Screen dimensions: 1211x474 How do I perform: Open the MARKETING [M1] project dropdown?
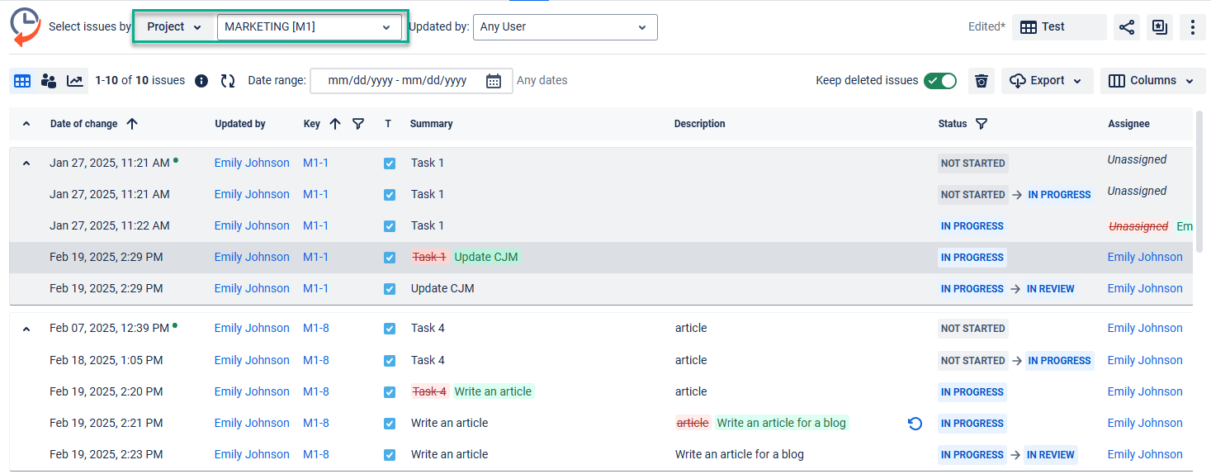307,27
